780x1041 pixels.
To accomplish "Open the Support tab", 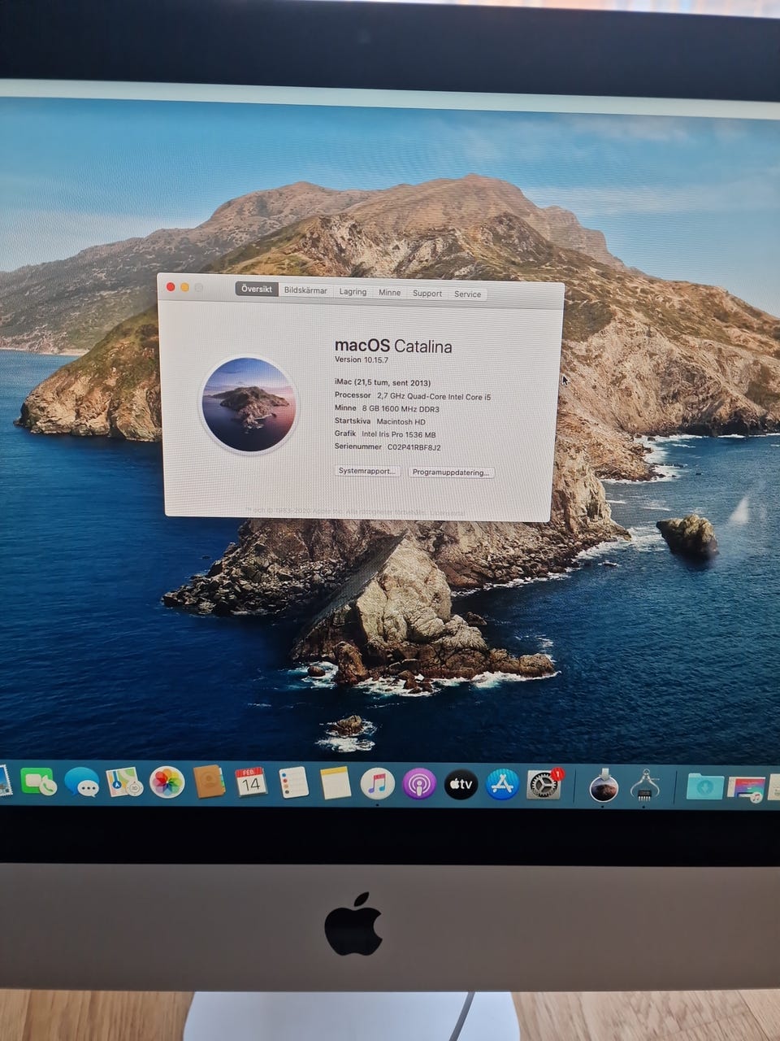I will pyautogui.click(x=427, y=293).
